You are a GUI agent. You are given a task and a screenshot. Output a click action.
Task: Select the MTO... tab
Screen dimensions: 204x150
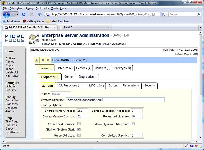(x=96, y=85)
